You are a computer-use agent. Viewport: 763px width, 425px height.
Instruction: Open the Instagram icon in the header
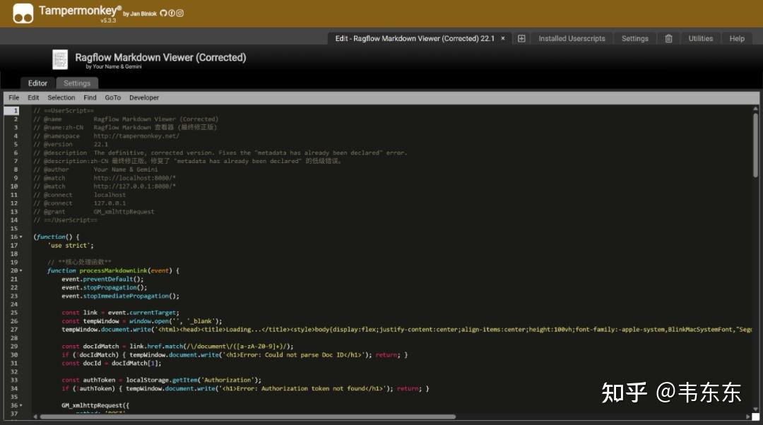pos(179,13)
